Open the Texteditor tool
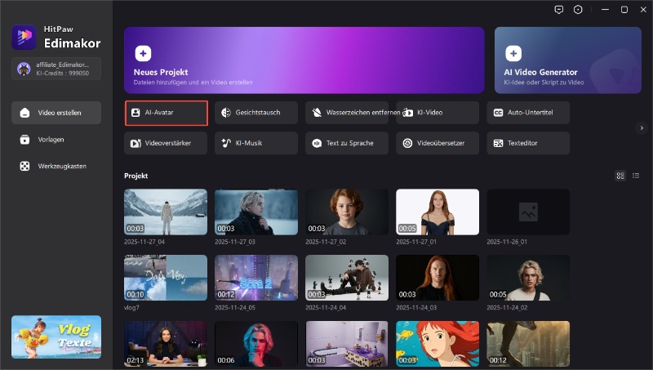Image resolution: width=653 pixels, height=370 pixels. 528,143
